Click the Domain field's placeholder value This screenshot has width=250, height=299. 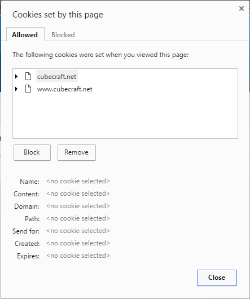coord(78,206)
